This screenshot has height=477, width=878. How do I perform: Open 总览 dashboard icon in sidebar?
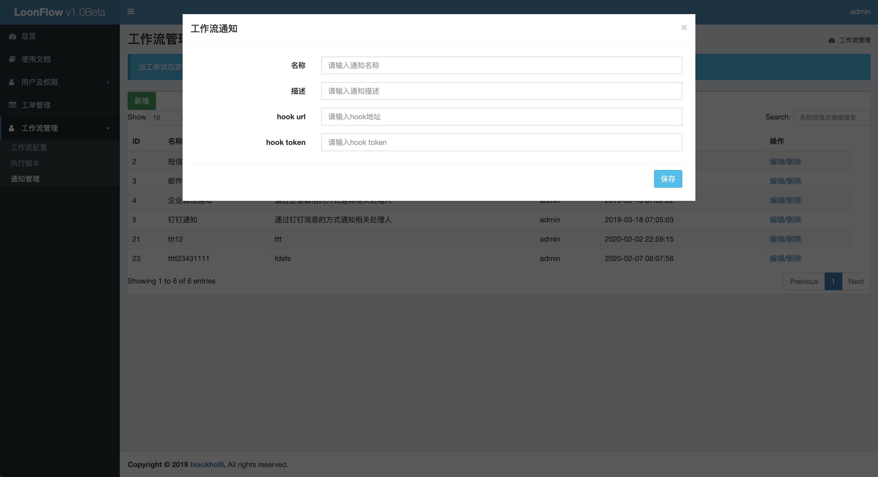(x=13, y=36)
